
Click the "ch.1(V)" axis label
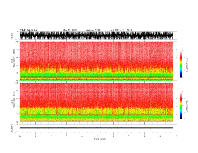coord(12,35)
